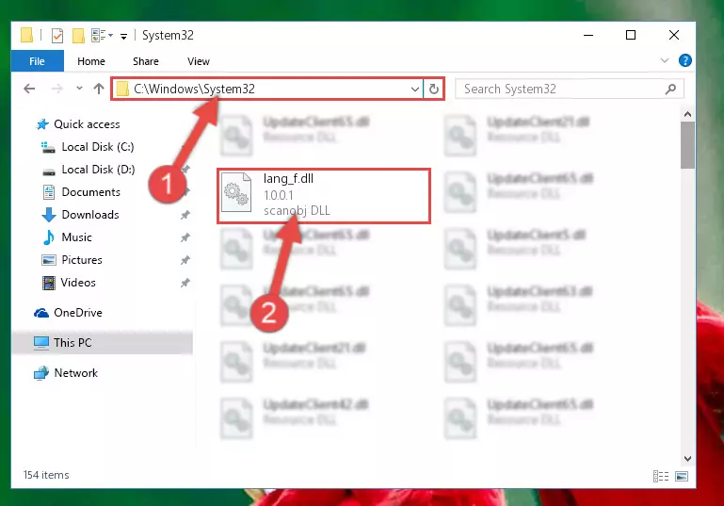The image size is (724, 506).
Task: Click the Downloads blue arrow icon
Action: [x=49, y=215]
